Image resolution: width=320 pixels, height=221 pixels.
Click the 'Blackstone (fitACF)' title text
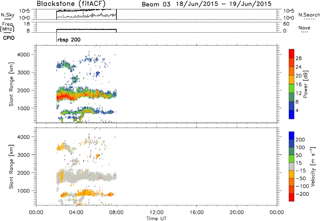click(x=71, y=4)
